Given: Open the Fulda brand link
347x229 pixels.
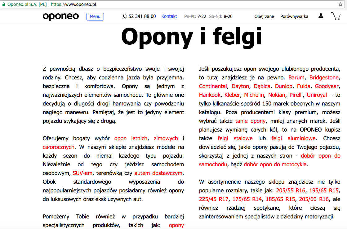Looking at the screenshot, I should click(x=304, y=86).
